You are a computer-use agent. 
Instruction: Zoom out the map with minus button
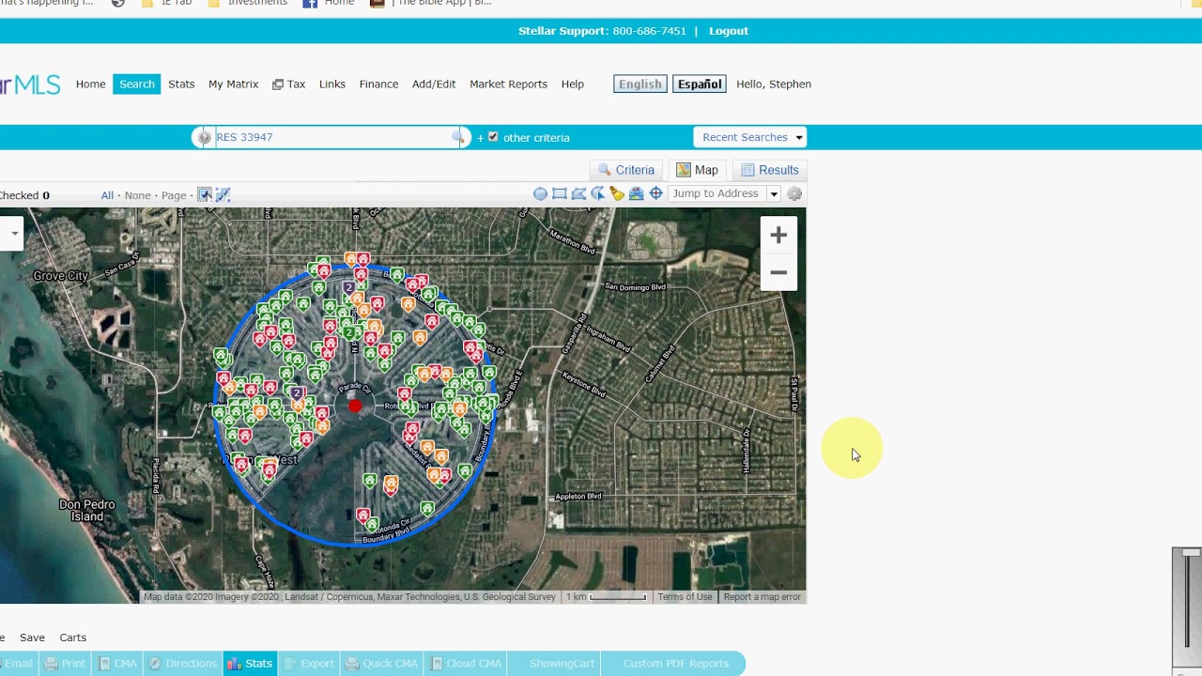point(778,272)
